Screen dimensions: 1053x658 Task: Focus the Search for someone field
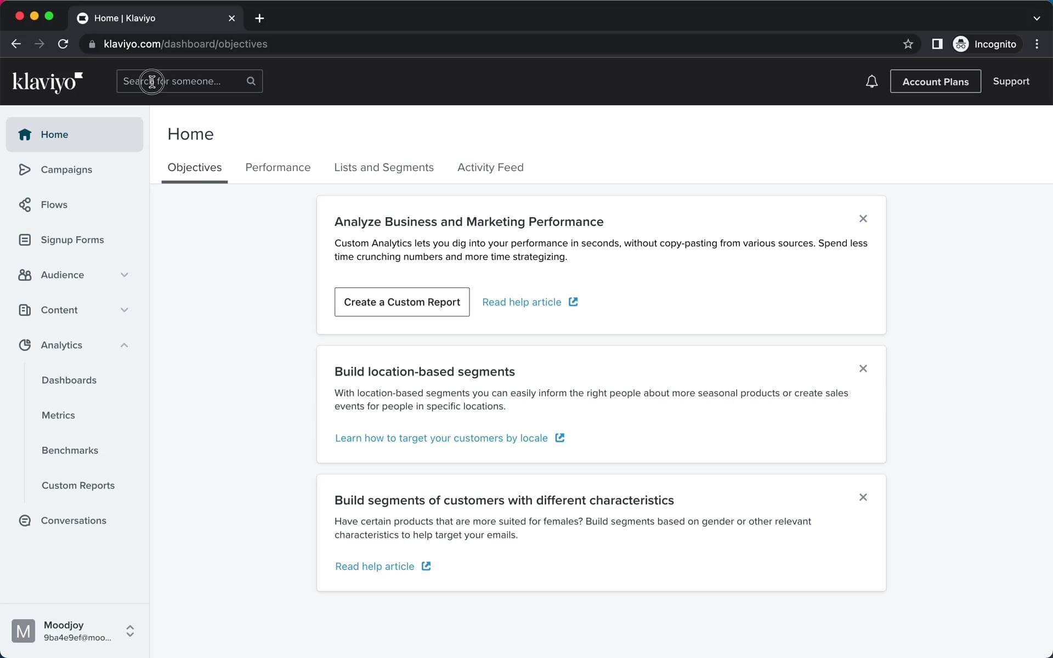tap(189, 81)
